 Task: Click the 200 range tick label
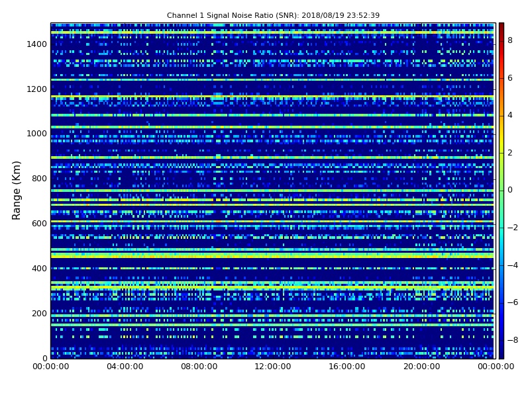pyautogui.click(x=39, y=313)
